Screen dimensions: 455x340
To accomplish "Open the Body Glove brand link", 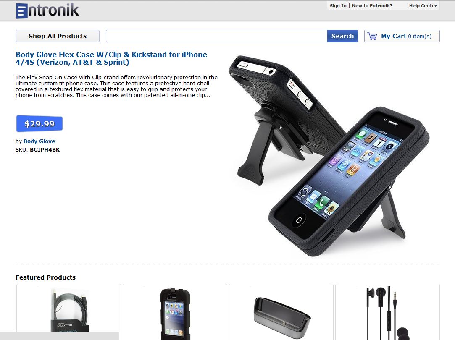I will tap(39, 141).
